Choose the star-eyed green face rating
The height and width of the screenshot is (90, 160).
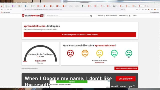[129, 53]
